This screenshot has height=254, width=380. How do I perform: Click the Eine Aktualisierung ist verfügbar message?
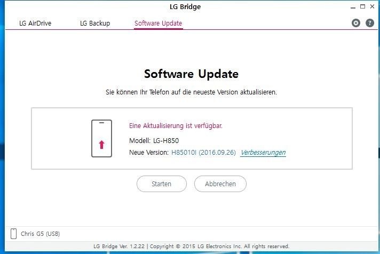coord(176,126)
